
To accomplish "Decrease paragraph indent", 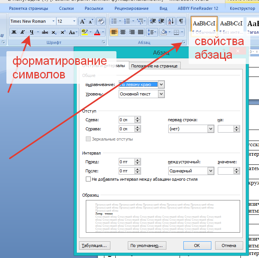I will (x=153, y=21).
